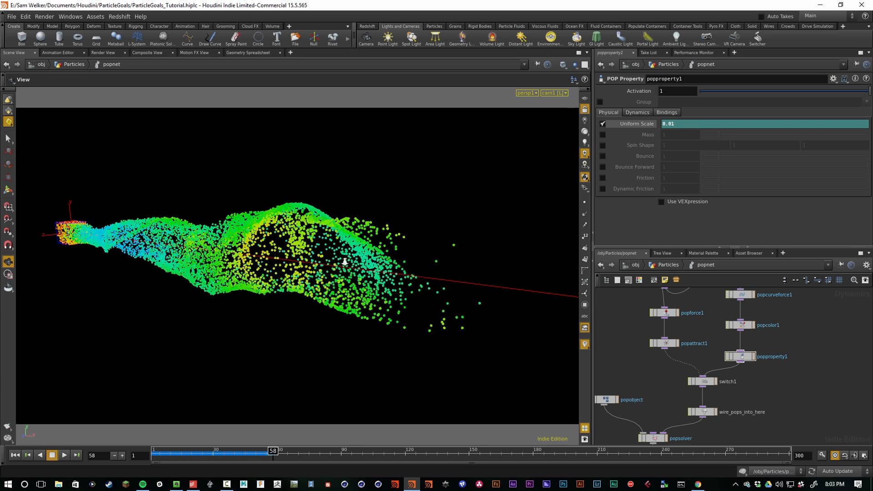Click the Particles breadcrumb in network path

point(668,265)
